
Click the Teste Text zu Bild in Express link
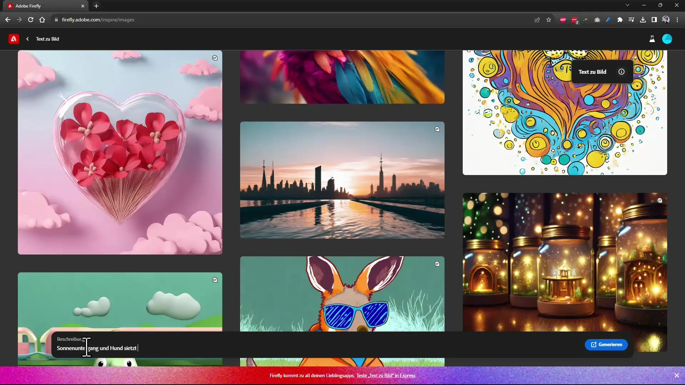pos(386,375)
